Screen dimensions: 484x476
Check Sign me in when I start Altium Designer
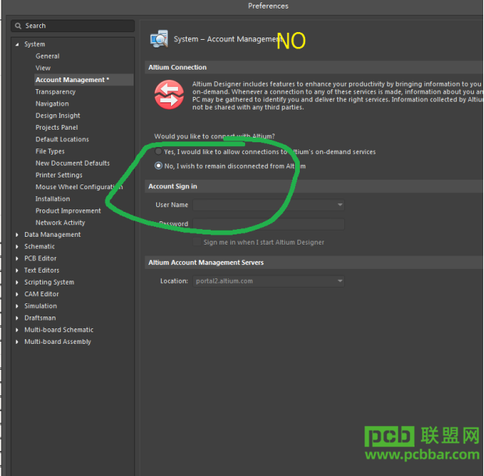(197, 242)
